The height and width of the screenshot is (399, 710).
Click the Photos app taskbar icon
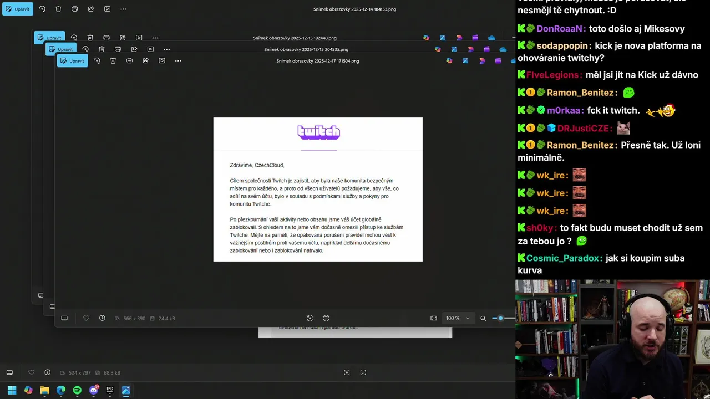(x=126, y=390)
